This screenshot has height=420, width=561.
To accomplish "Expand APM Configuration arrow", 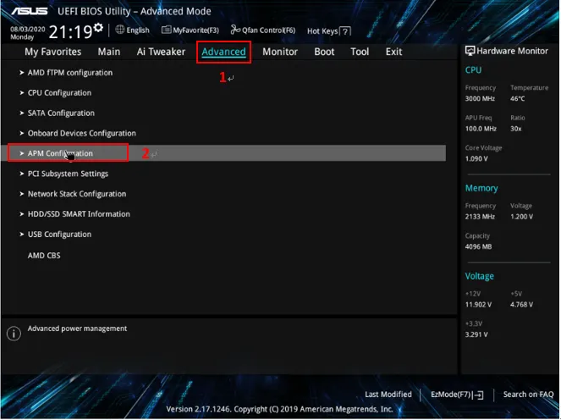I will [22, 153].
